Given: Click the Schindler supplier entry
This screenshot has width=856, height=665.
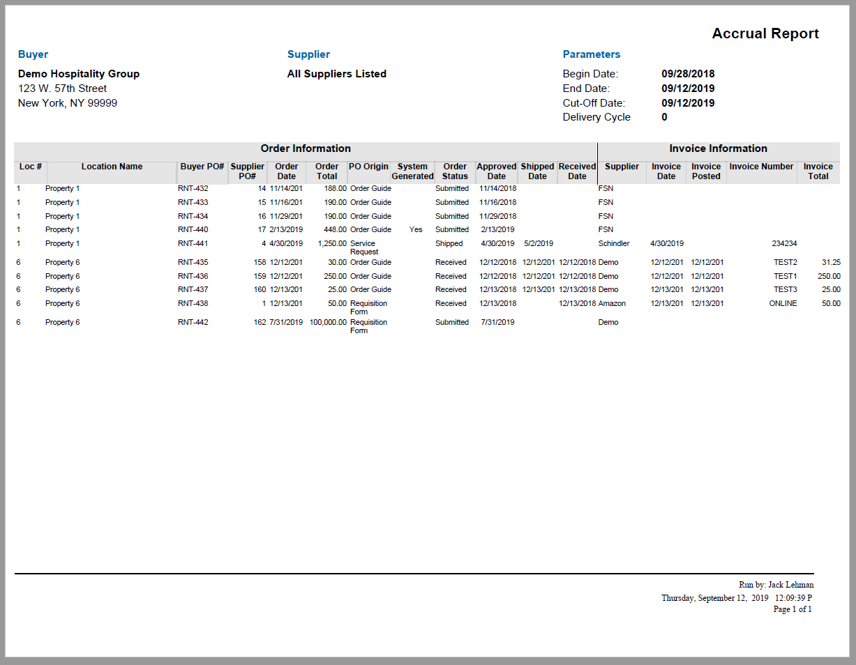Looking at the screenshot, I should 614,243.
